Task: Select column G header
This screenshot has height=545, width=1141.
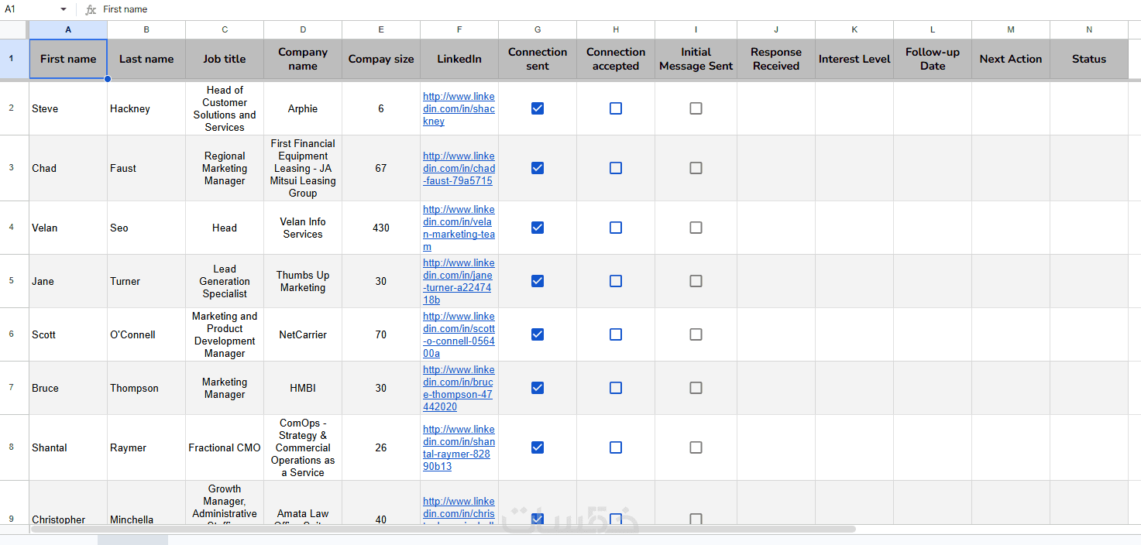Action: tap(538, 29)
